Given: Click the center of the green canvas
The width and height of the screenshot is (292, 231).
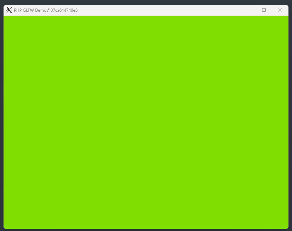Looking at the screenshot, I should tap(146, 122).
